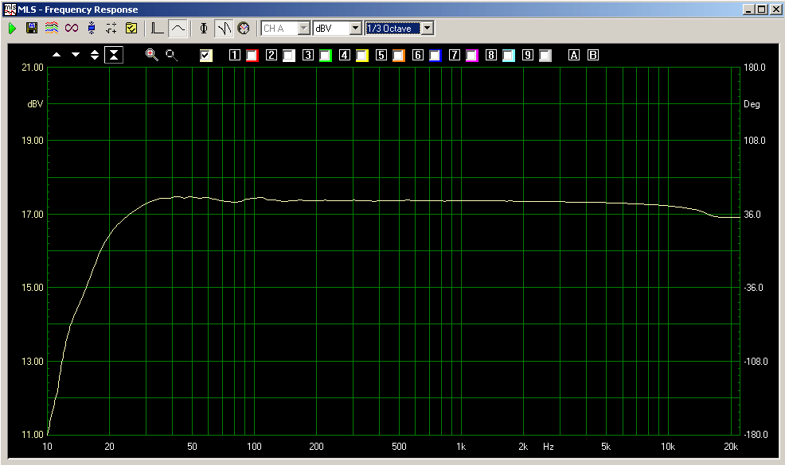This screenshot has height=465, width=785.
Task: Toggle the blue overlay 6 checkbox
Action: pyautogui.click(x=435, y=56)
